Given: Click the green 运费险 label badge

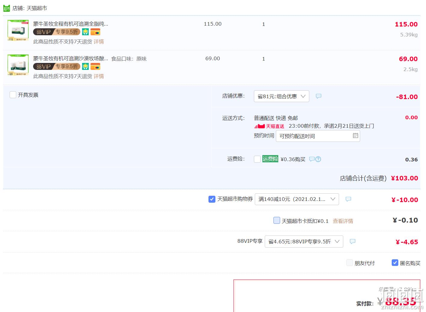Looking at the screenshot, I should 270,159.
